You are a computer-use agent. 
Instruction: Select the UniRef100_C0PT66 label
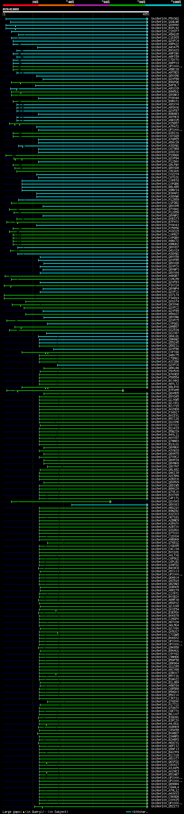tap(165, 352)
